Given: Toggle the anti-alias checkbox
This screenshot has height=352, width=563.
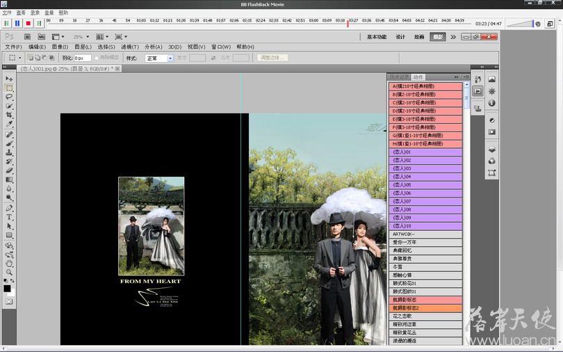Looking at the screenshot, I should coord(97,58).
